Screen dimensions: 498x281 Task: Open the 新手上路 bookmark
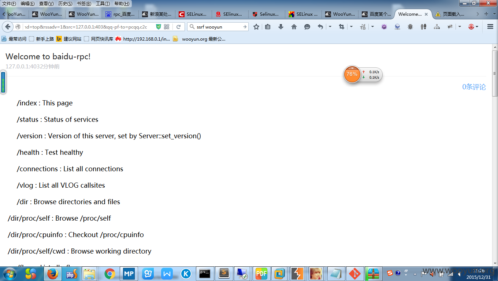pos(41,39)
